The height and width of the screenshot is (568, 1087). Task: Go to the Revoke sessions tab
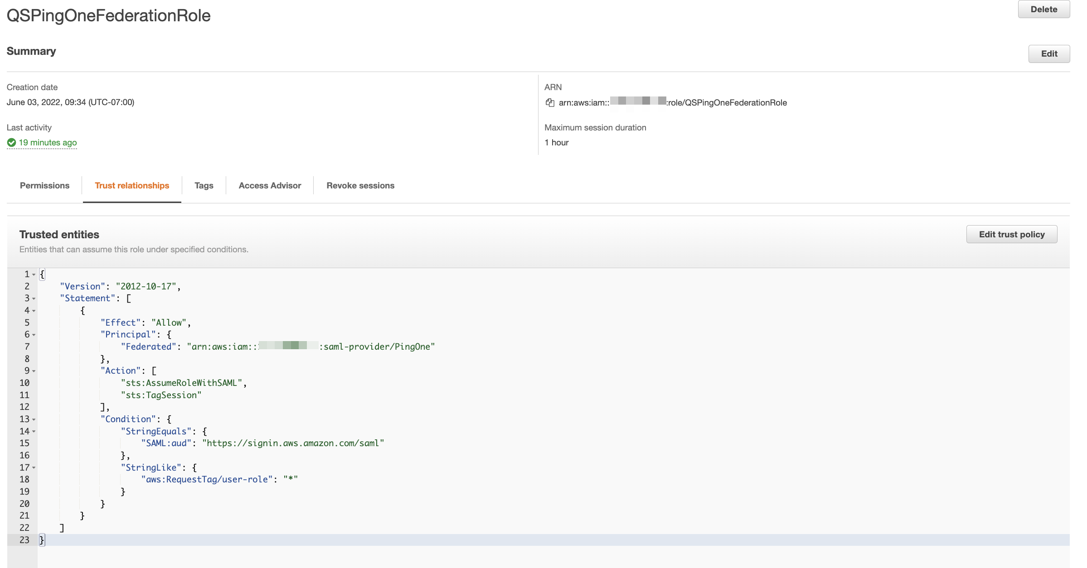click(x=360, y=186)
